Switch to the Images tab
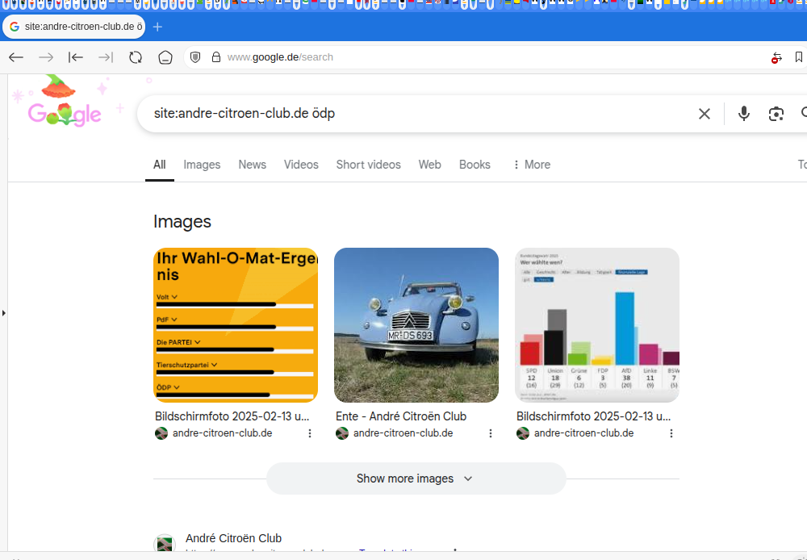Viewport: 807px width, 560px height. [202, 165]
